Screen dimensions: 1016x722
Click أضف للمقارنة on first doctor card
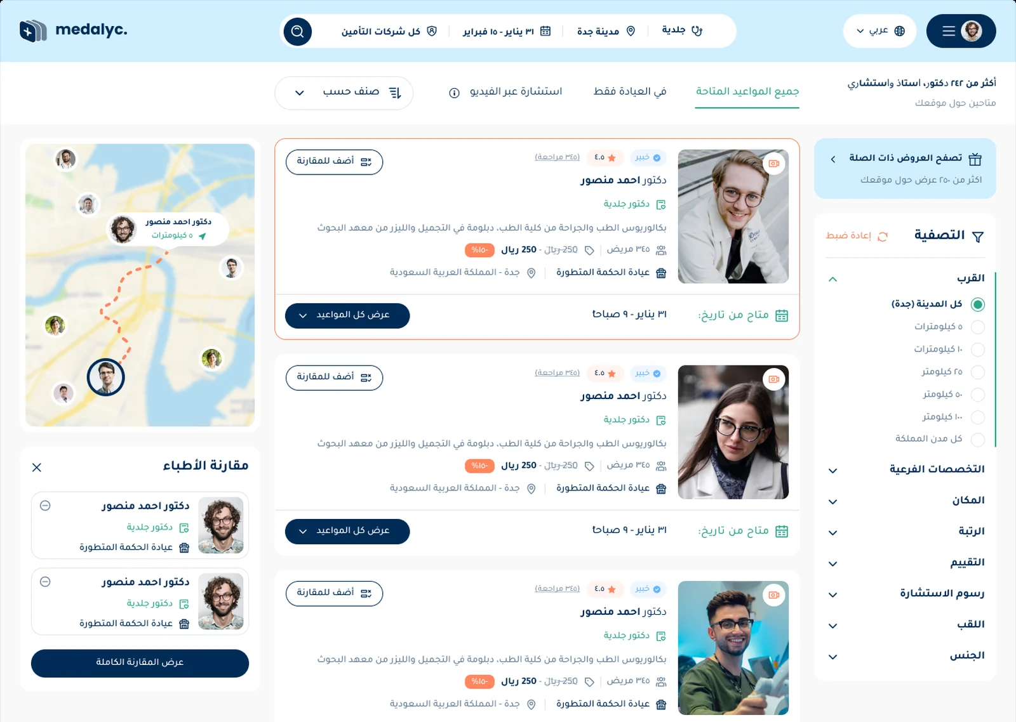[334, 162]
